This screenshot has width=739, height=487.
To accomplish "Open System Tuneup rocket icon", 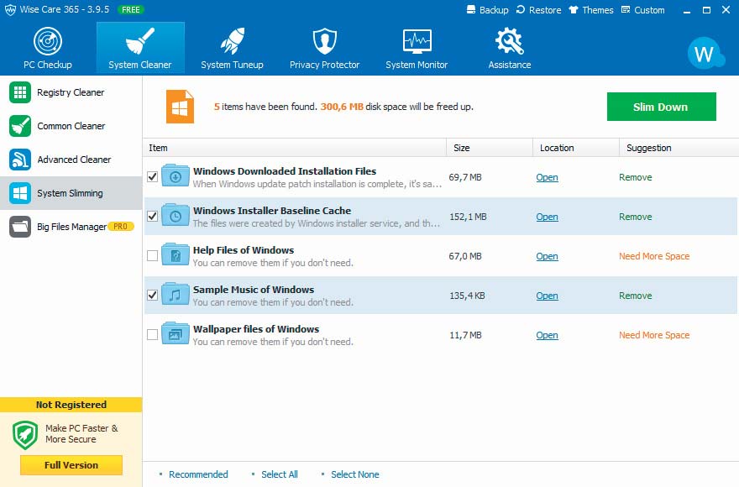I will (233, 41).
